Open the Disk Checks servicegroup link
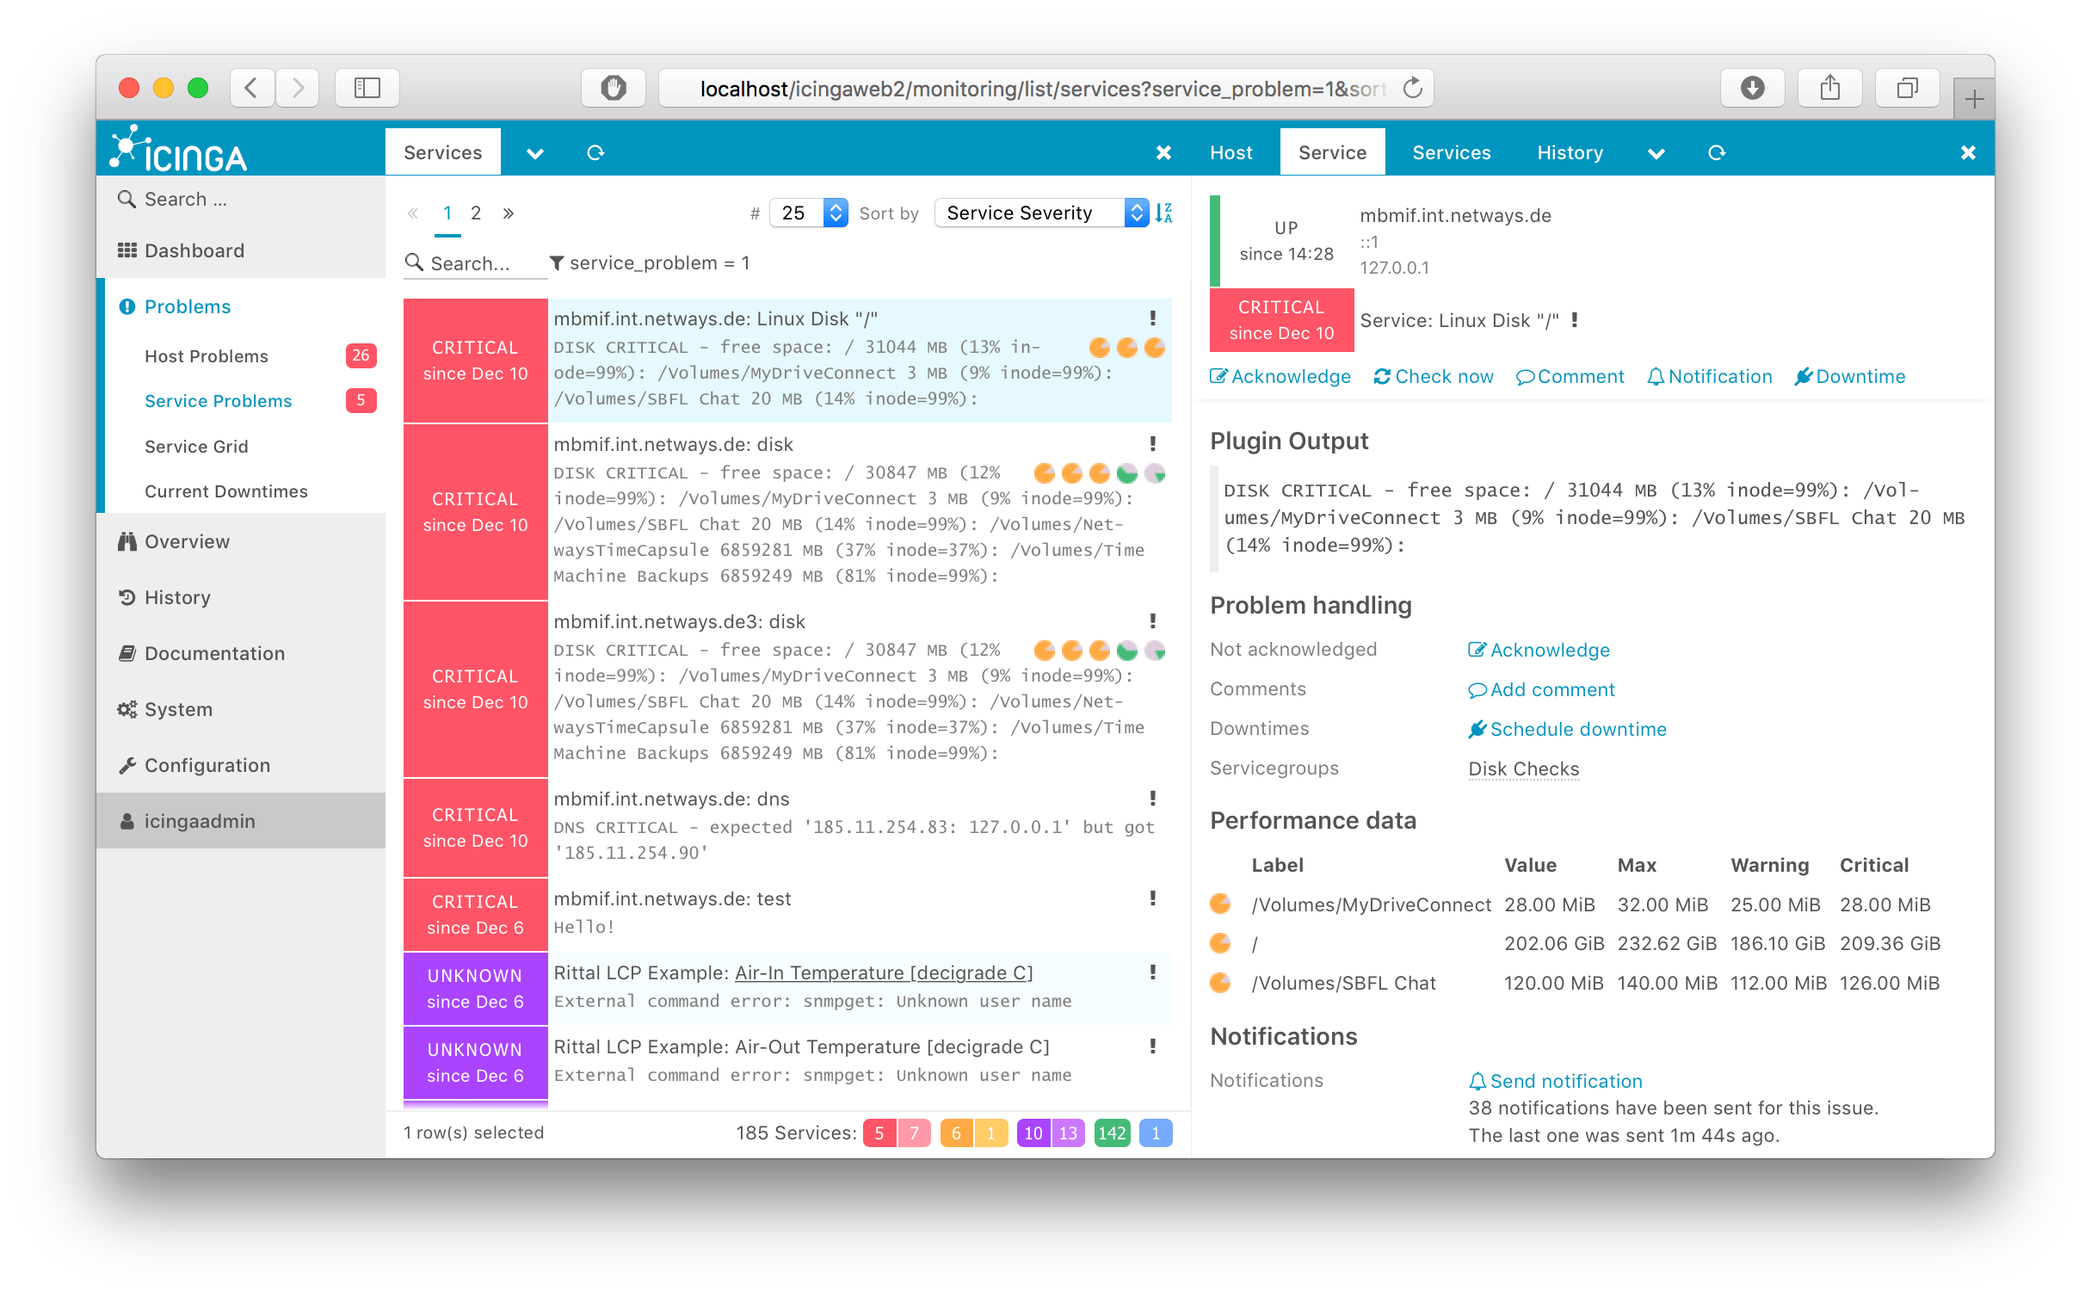The height and width of the screenshot is (1296, 2091). pos(1523,768)
